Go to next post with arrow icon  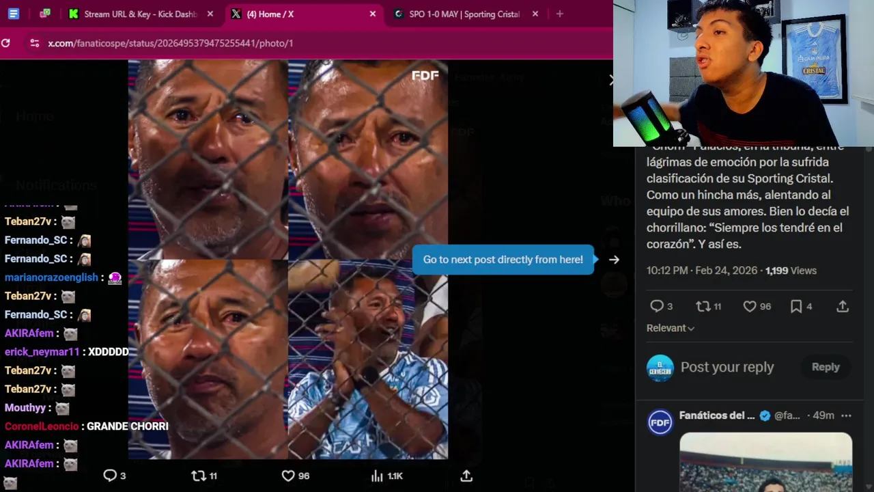click(614, 260)
